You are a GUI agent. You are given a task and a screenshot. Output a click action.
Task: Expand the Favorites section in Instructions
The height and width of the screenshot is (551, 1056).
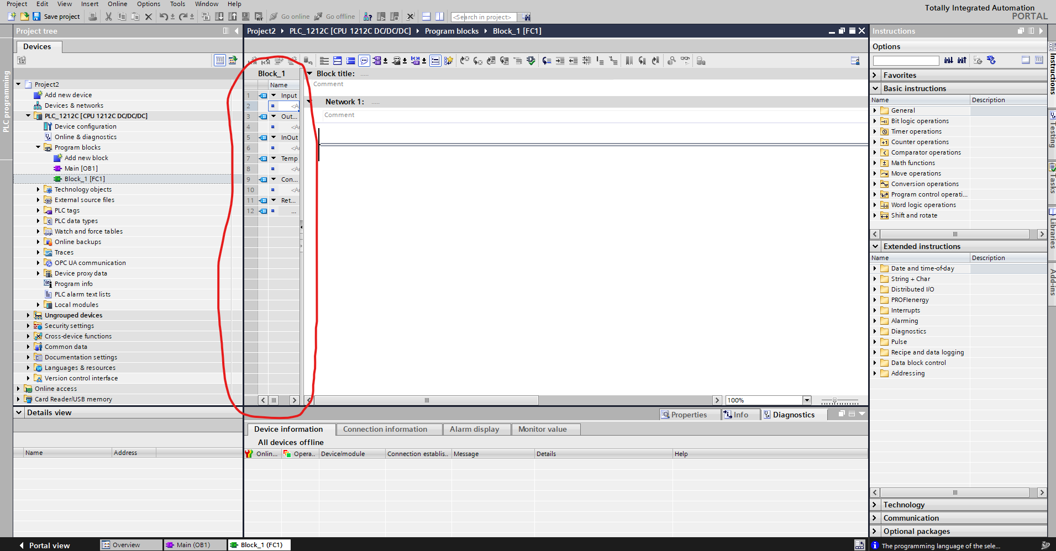pos(875,75)
